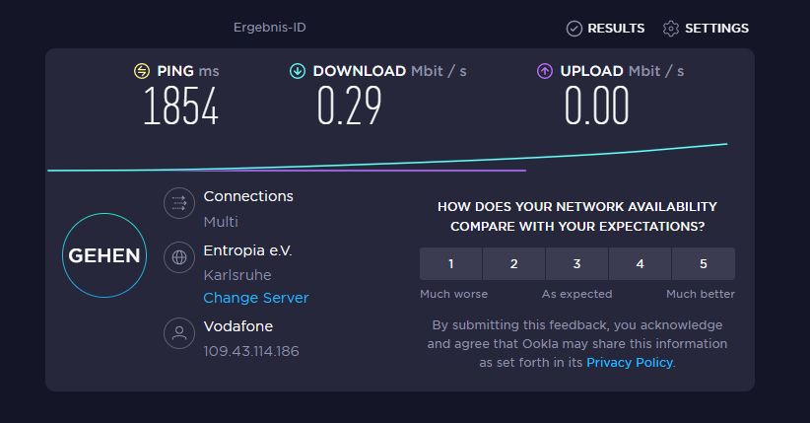Open the SETTINGS page
The height and width of the screenshot is (423, 810).
coord(716,29)
